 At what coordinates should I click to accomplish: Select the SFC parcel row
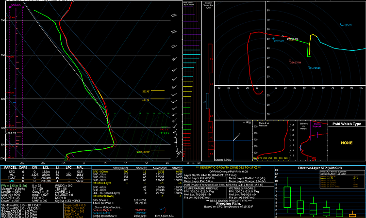coord(46,172)
